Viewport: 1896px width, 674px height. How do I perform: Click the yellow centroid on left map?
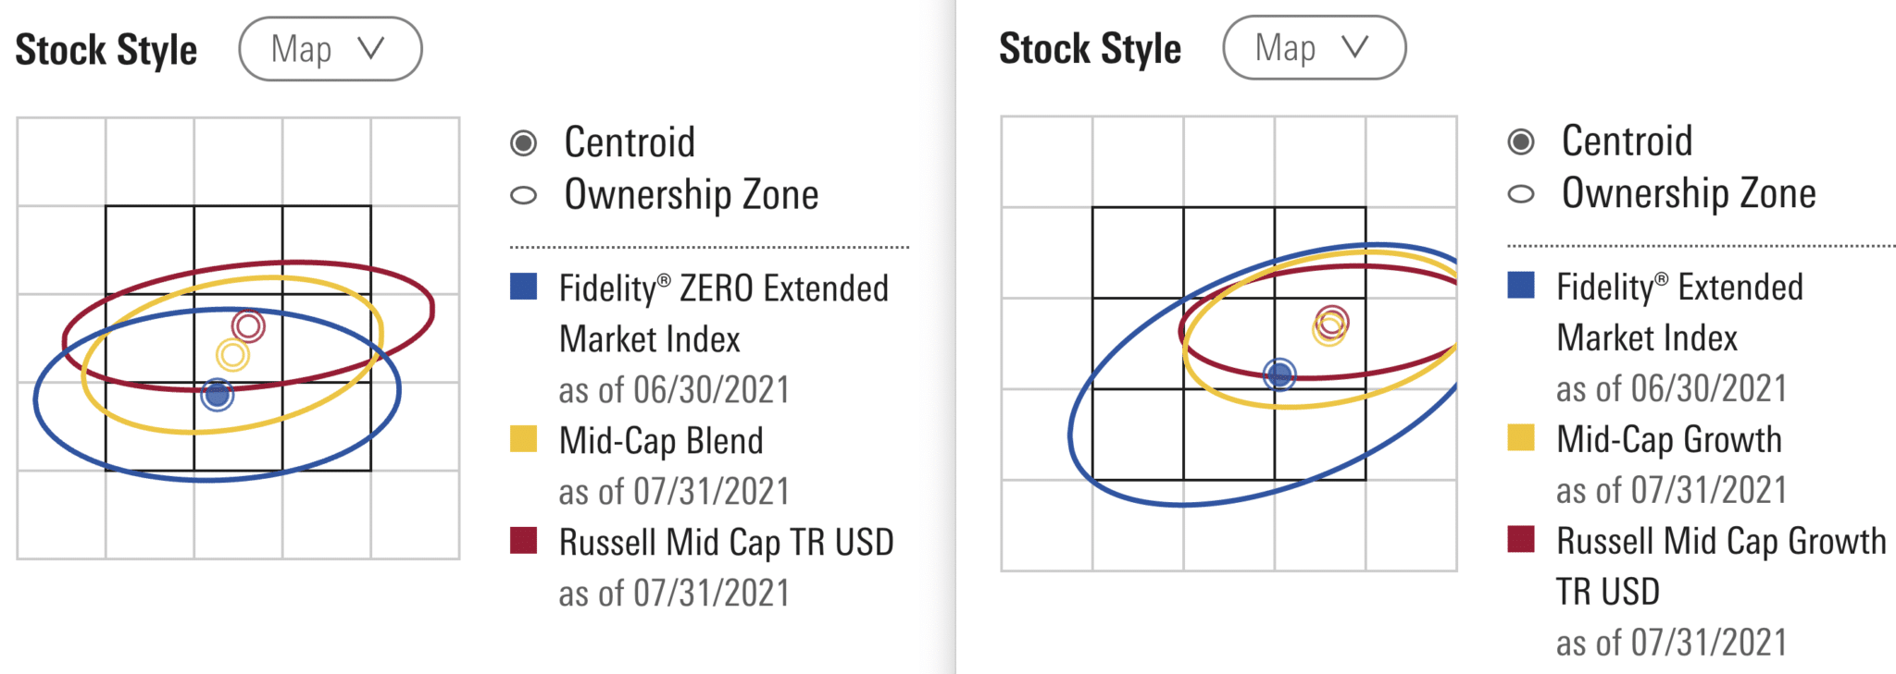click(x=232, y=355)
